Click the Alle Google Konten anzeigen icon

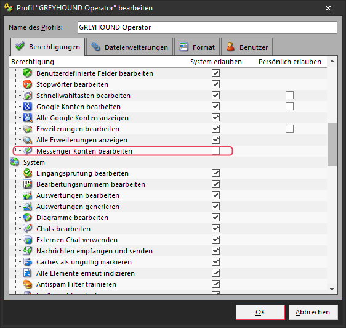(27, 118)
